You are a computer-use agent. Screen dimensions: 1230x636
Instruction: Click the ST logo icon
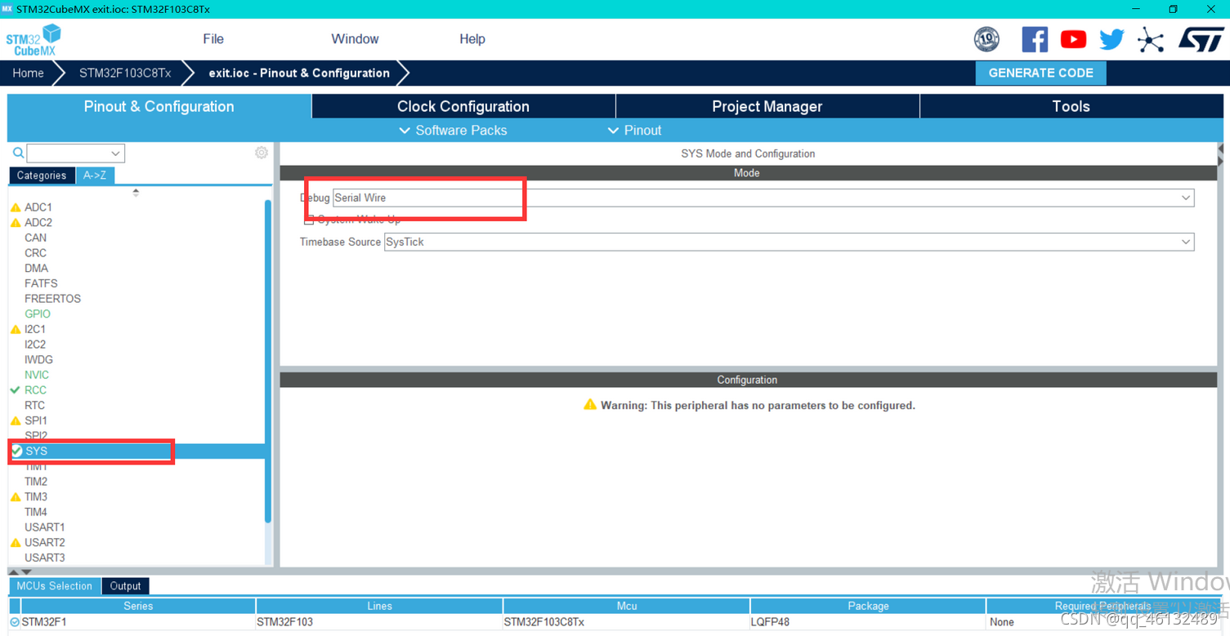[1201, 39]
